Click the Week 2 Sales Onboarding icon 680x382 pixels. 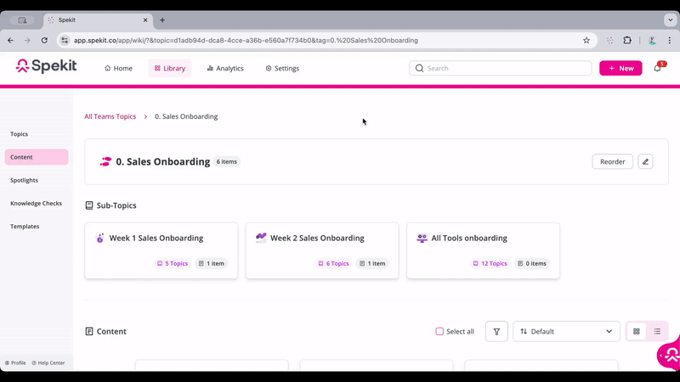[261, 238]
